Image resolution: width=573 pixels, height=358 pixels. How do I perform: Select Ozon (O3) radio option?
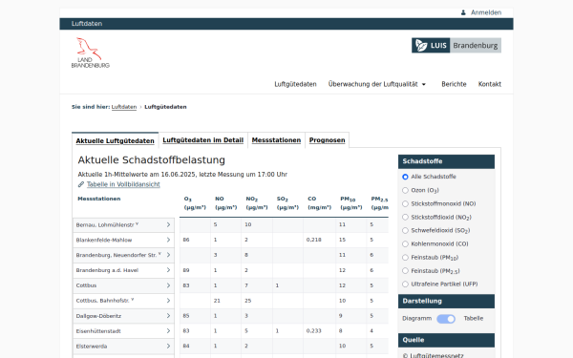405,190
